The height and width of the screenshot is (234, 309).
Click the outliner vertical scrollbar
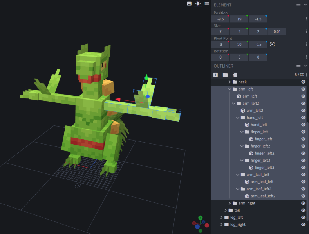coord(308,171)
